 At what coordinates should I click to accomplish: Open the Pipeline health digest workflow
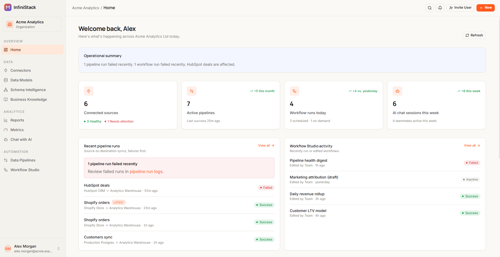point(385,163)
